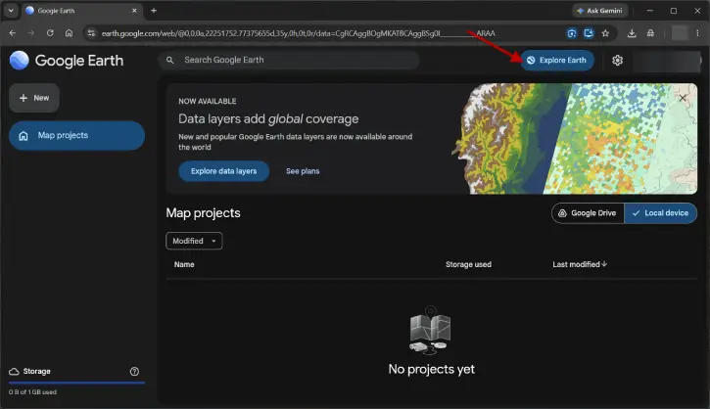The image size is (710, 409).
Task: Close the Google Earth browser tab
Action: tap(134, 11)
